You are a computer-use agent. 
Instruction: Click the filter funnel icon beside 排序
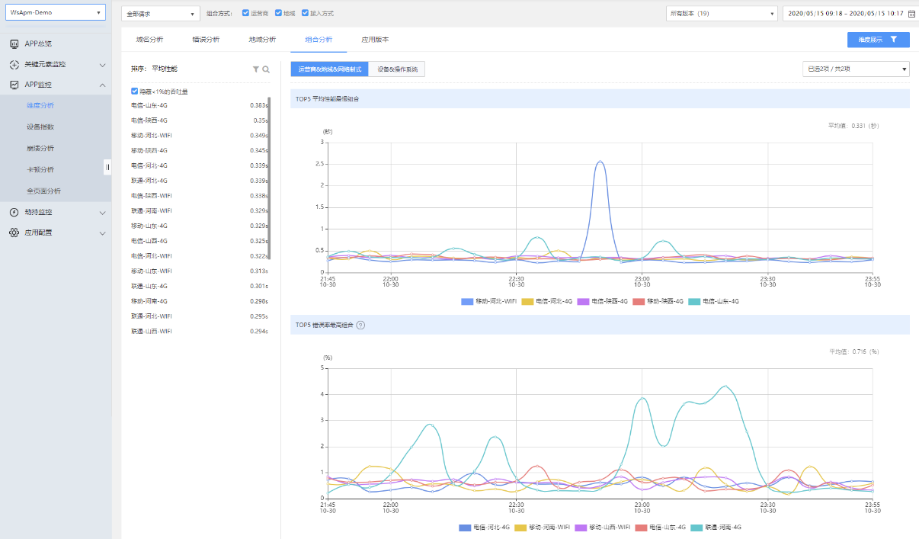pyautogui.click(x=256, y=69)
